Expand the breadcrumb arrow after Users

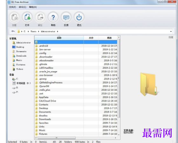coord(38,32)
